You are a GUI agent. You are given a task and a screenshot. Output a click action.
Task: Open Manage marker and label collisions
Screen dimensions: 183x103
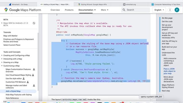point(16,86)
